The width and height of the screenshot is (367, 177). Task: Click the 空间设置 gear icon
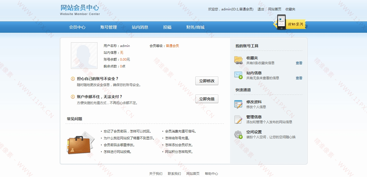coord(238,134)
